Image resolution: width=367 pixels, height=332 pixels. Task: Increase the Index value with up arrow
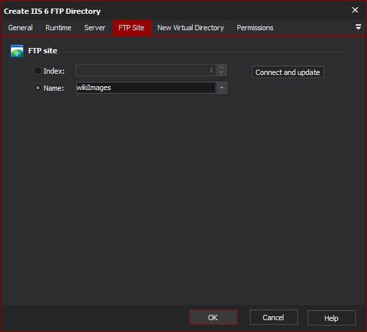pos(221,67)
